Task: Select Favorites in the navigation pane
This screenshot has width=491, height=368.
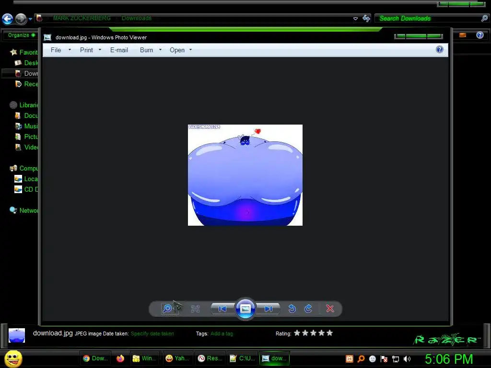Action: pyautogui.click(x=24, y=52)
